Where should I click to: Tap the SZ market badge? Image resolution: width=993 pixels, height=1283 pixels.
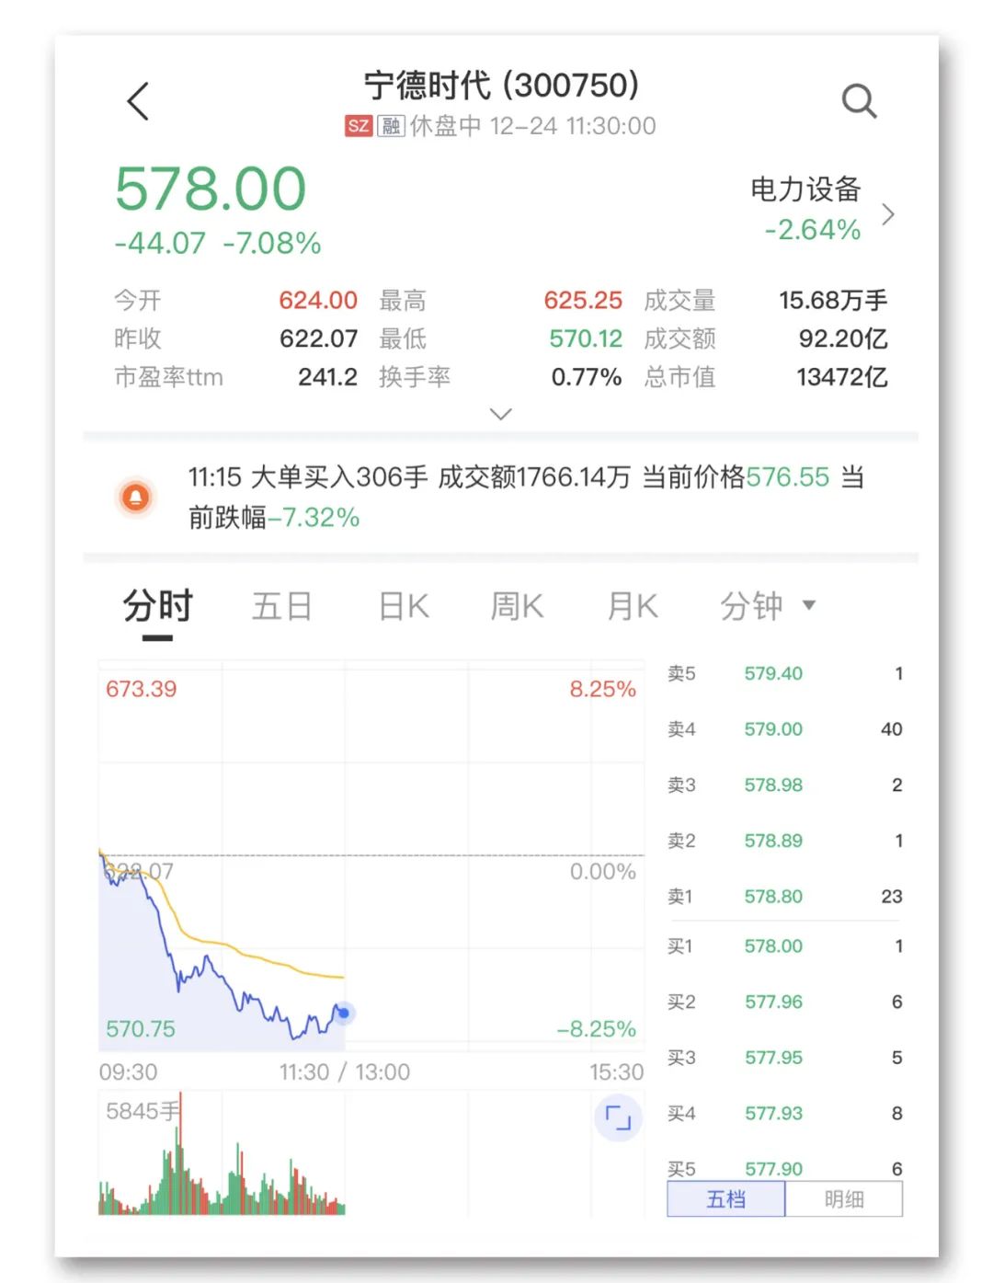pyautogui.click(x=359, y=126)
